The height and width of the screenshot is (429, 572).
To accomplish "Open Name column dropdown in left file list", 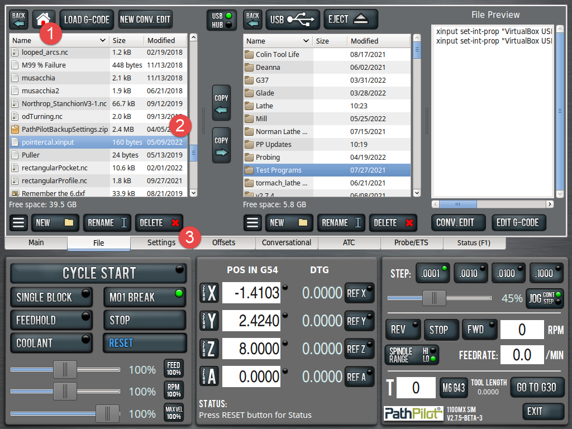I will [x=103, y=40].
